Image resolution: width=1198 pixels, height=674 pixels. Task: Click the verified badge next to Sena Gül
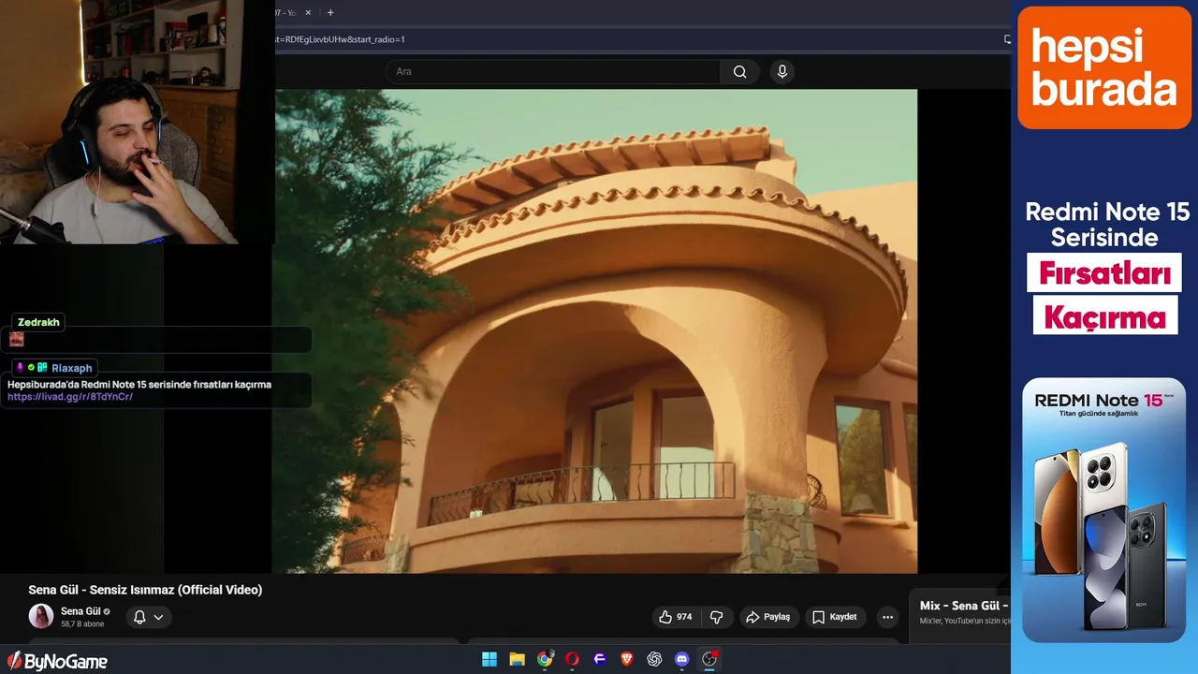[x=107, y=611]
